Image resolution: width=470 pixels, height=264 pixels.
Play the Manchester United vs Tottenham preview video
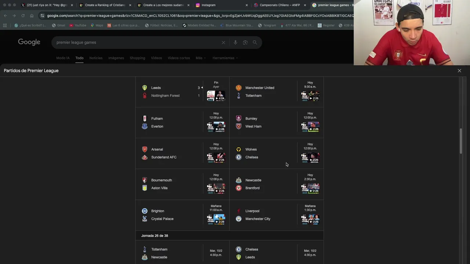pos(310,96)
